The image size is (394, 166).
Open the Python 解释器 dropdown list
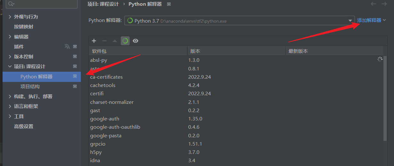click(350, 21)
